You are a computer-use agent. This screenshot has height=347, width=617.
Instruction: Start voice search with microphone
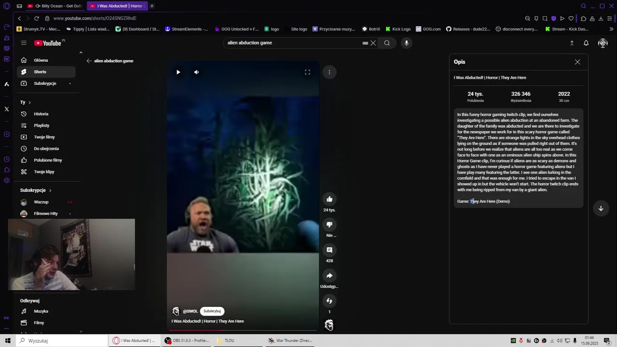tap(406, 43)
